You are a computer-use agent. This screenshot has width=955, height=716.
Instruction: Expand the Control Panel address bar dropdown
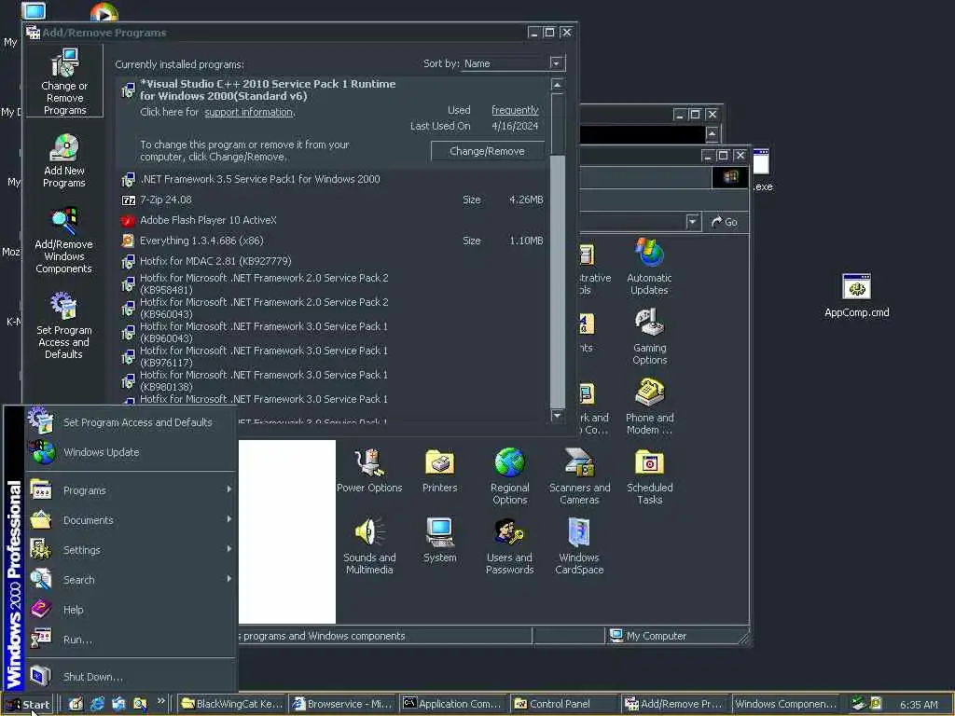[x=693, y=222]
